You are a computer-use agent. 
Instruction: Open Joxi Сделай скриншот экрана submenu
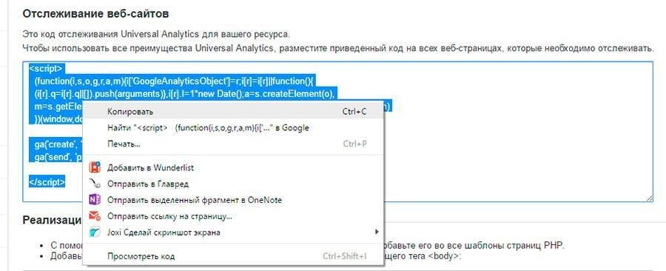pos(233,232)
